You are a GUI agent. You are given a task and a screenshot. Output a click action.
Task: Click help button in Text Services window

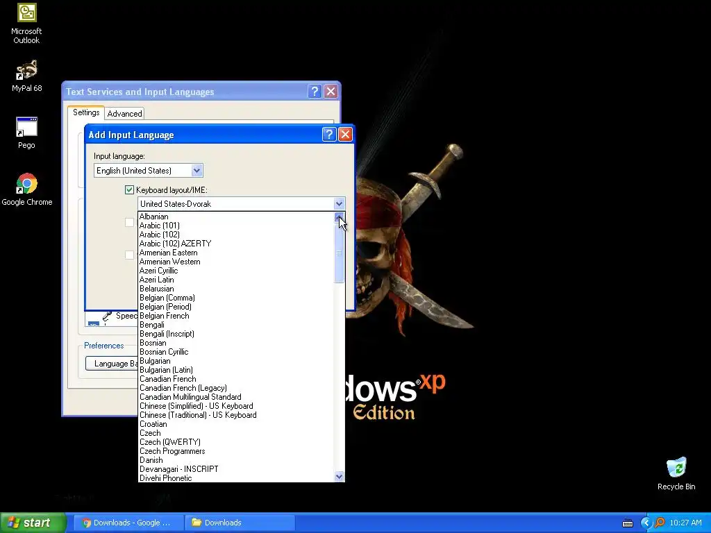(315, 91)
